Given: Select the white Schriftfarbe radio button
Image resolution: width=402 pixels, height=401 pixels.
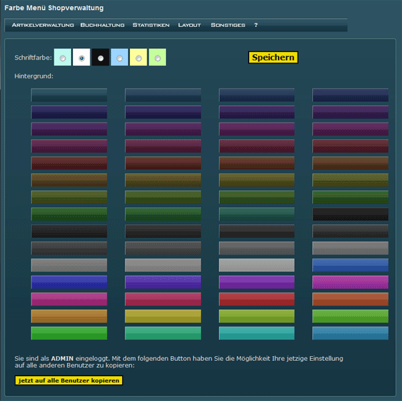Looking at the screenshot, I should click(x=82, y=58).
